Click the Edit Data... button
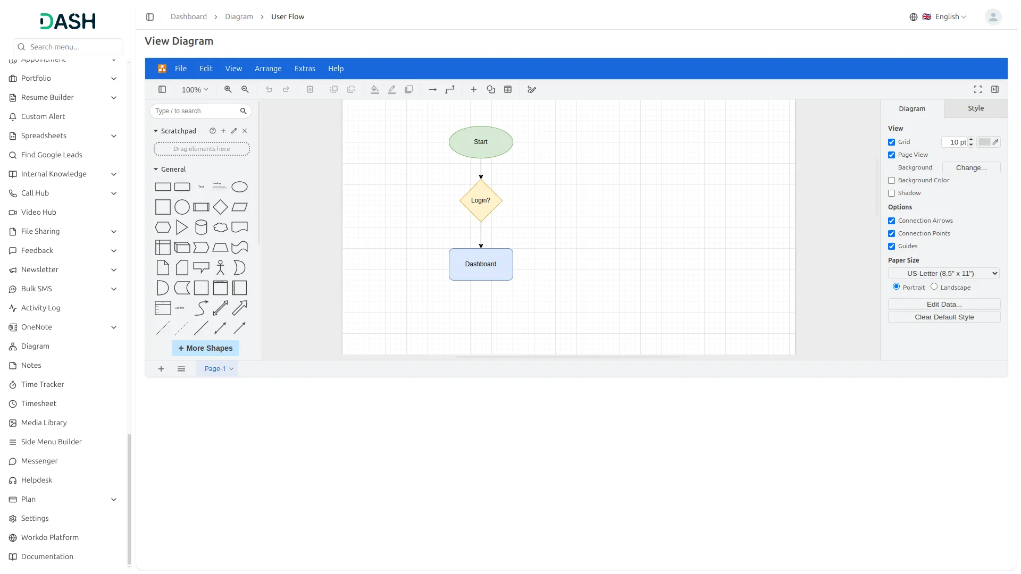 coord(944,305)
